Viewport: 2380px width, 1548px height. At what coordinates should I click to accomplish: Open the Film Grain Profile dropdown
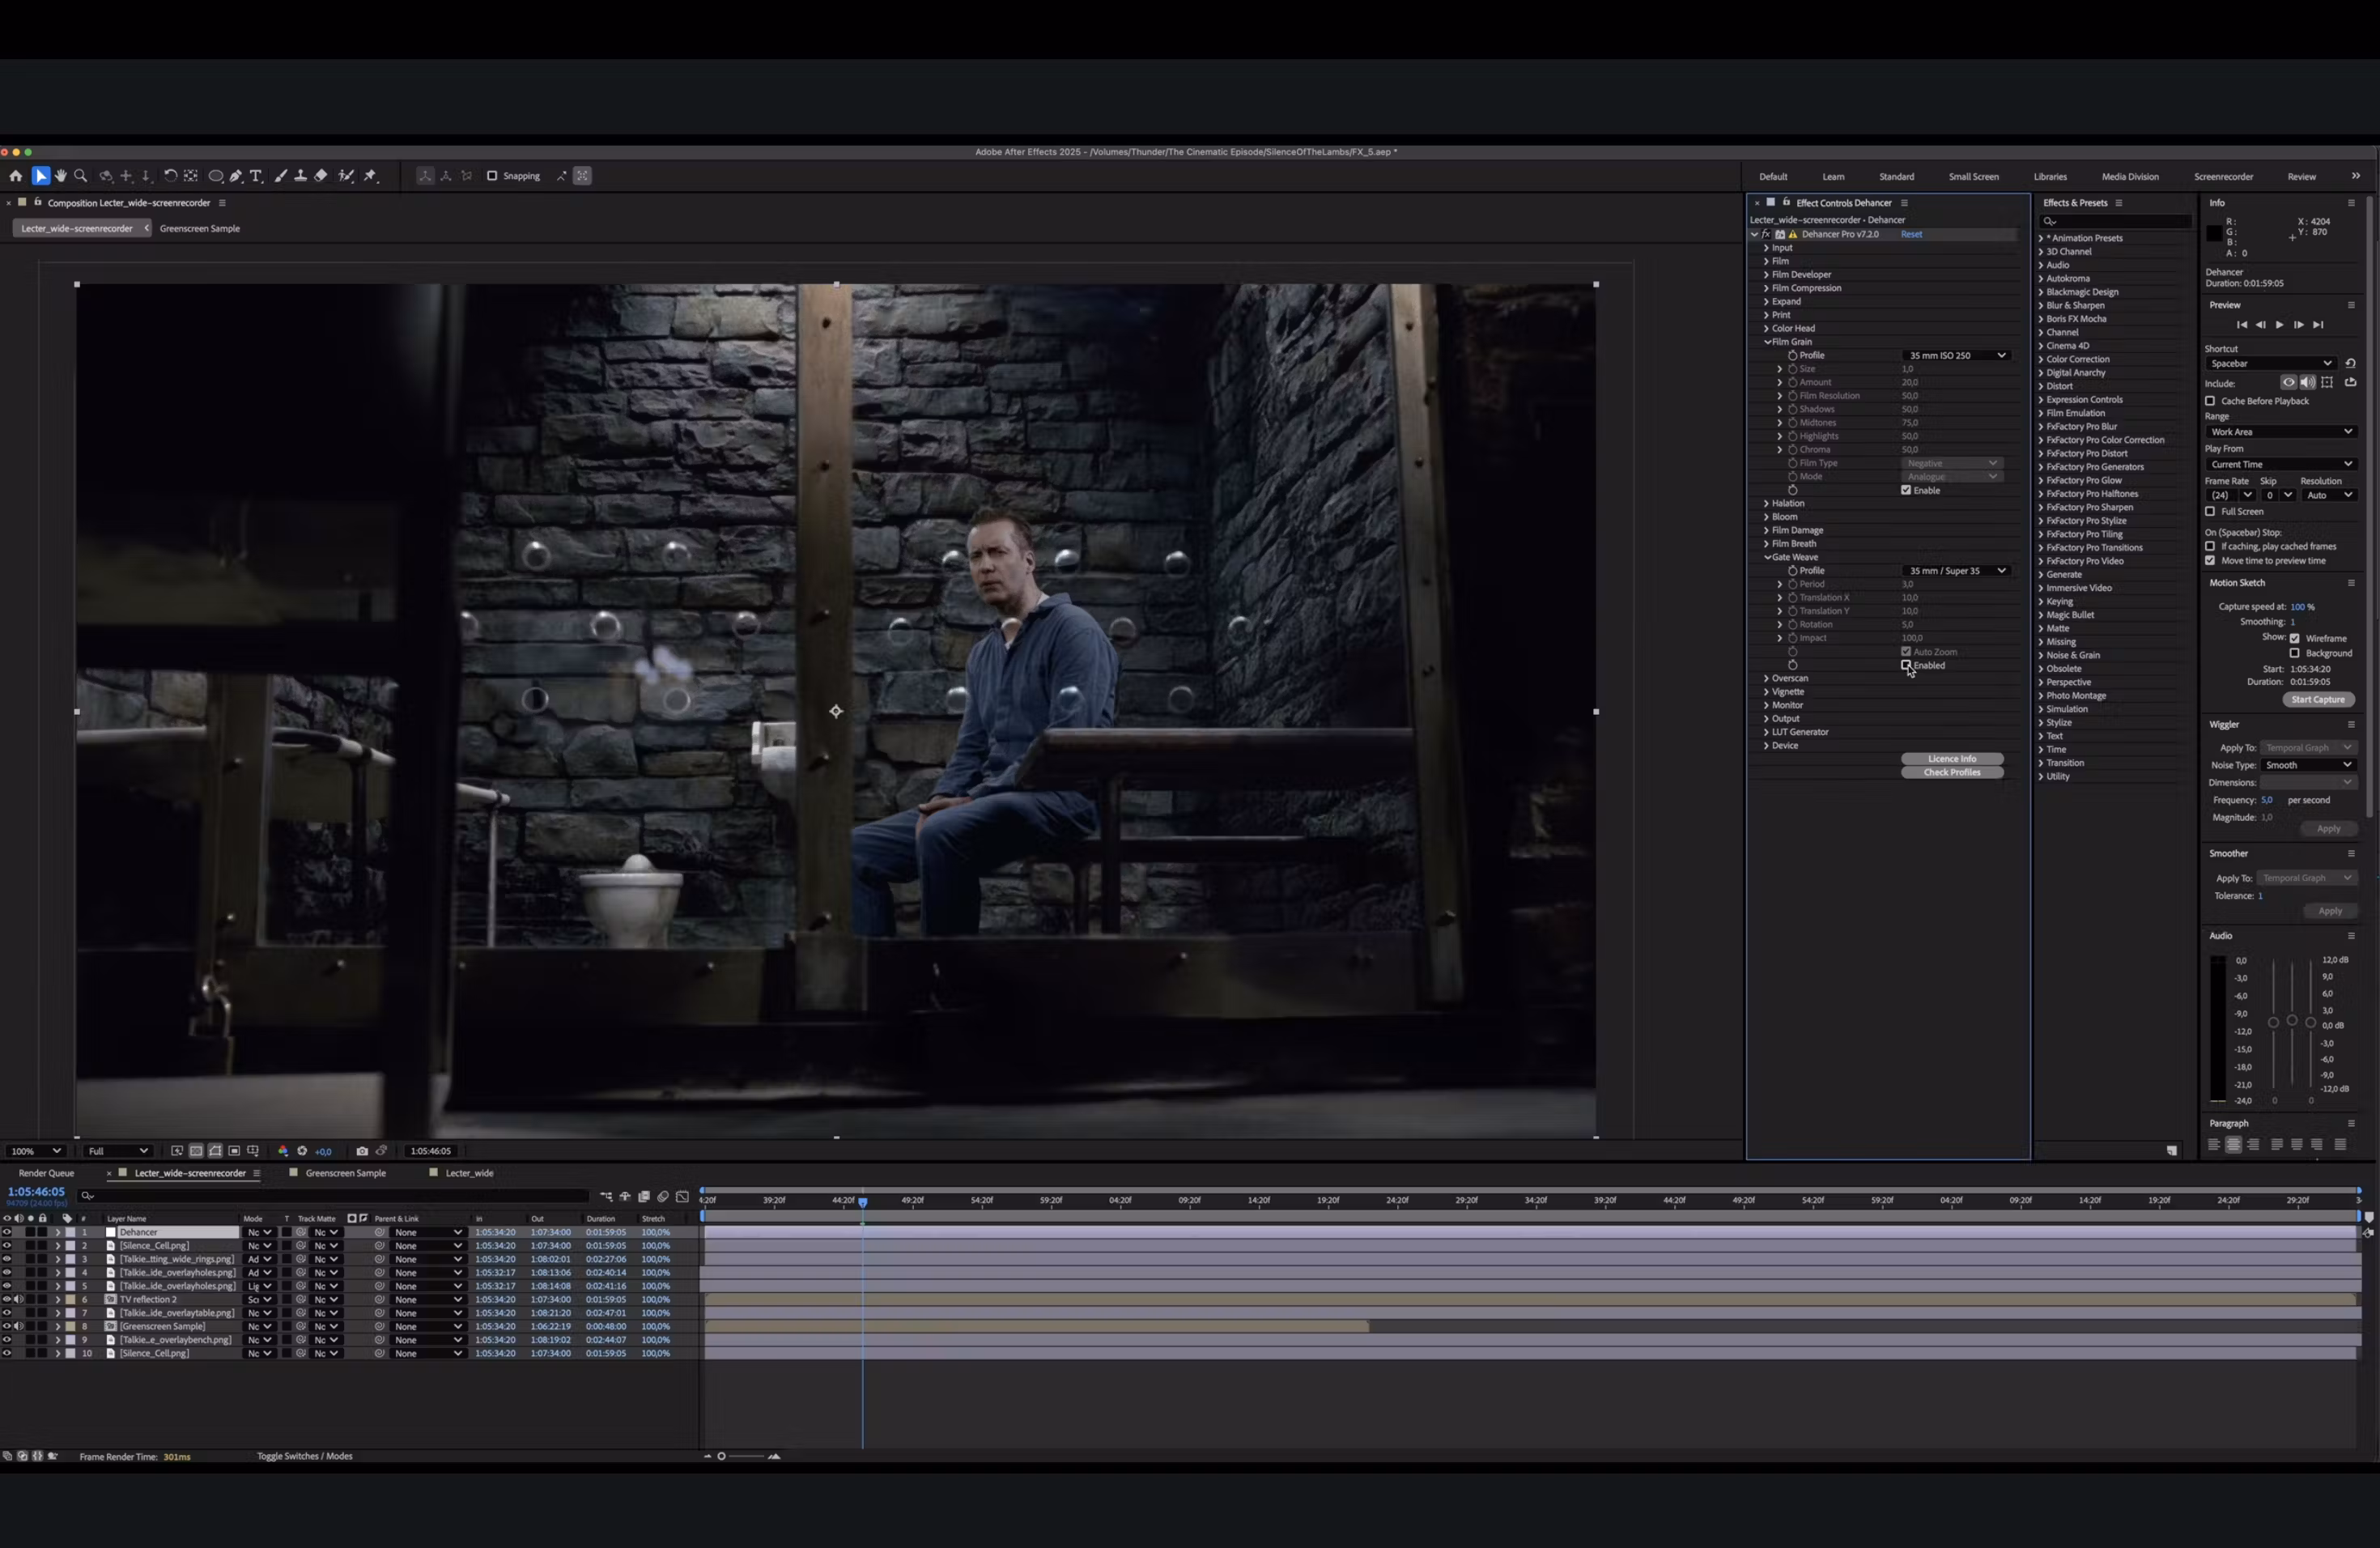1957,355
